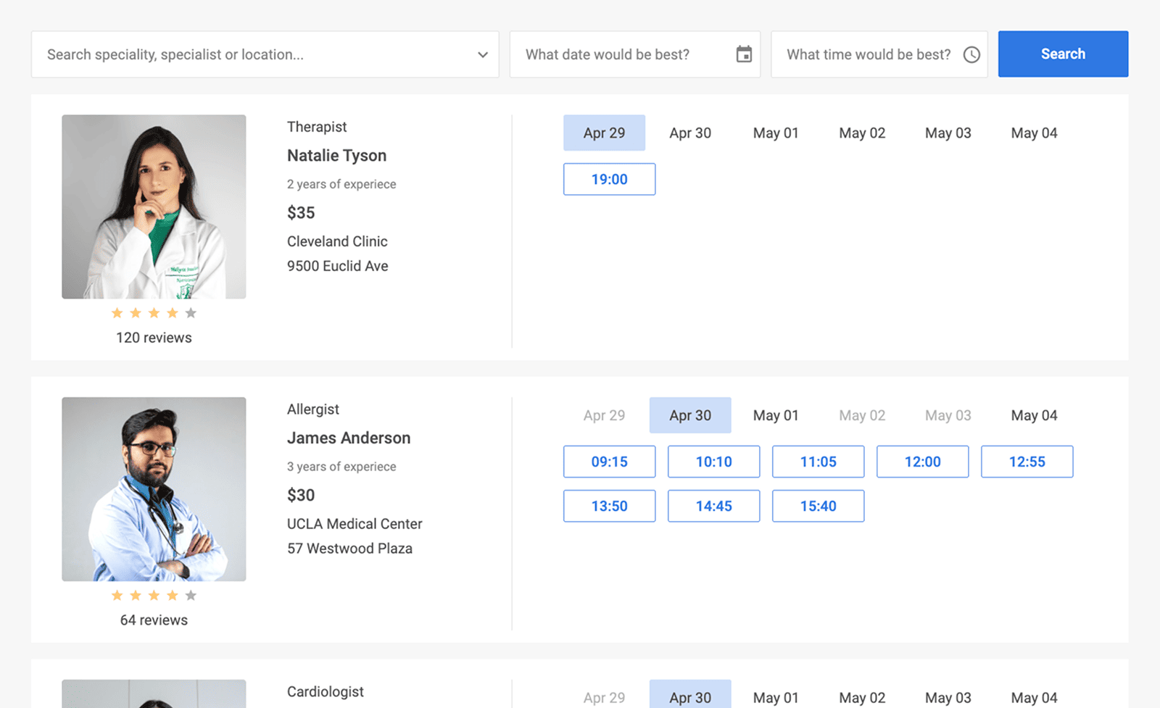The width and height of the screenshot is (1160, 708).
Task: Select May 01 tab for Natalie Tyson
Action: (x=776, y=133)
